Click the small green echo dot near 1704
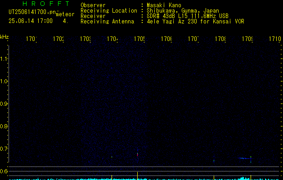Screen dimensions: 283x180 click(112, 157)
